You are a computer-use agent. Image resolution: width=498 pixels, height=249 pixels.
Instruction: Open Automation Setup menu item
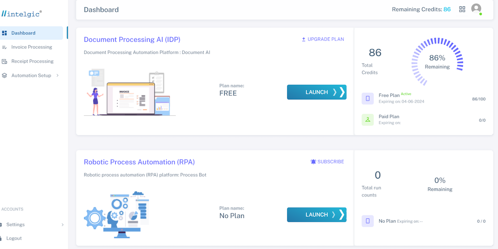point(32,75)
